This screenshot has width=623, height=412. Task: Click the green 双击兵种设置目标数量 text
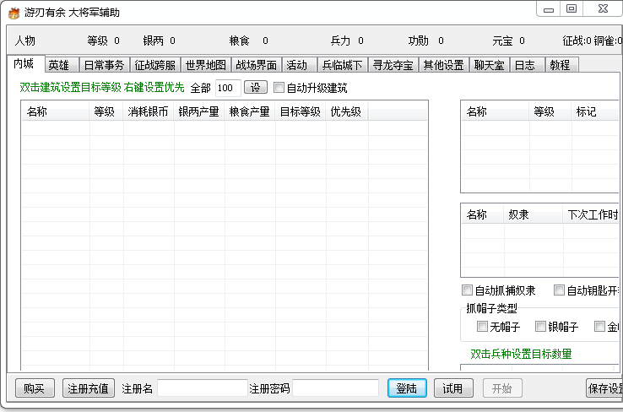(x=521, y=354)
